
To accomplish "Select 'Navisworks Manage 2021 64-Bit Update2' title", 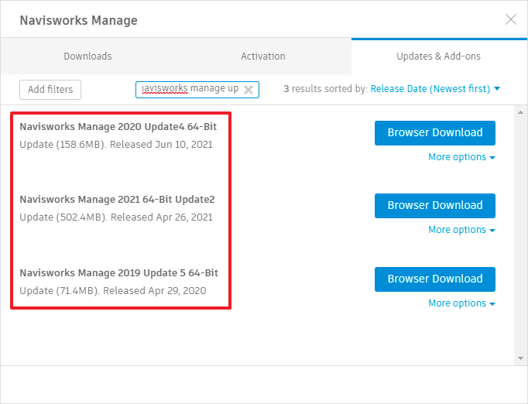I will click(x=117, y=200).
